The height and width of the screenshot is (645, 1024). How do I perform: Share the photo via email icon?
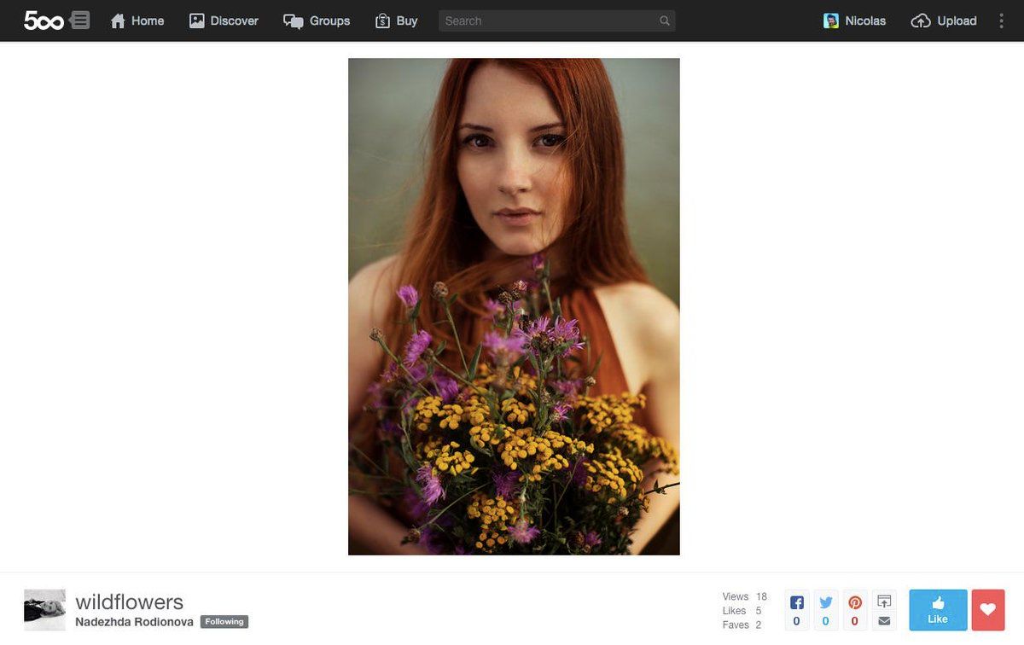click(884, 620)
